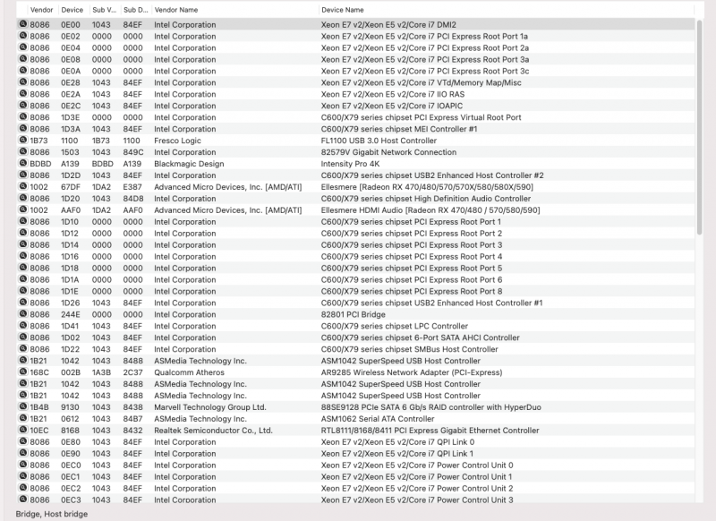Select C600/X79 PCI Express Root Port 1 text
The height and width of the screenshot is (521, 716).
click(x=411, y=222)
